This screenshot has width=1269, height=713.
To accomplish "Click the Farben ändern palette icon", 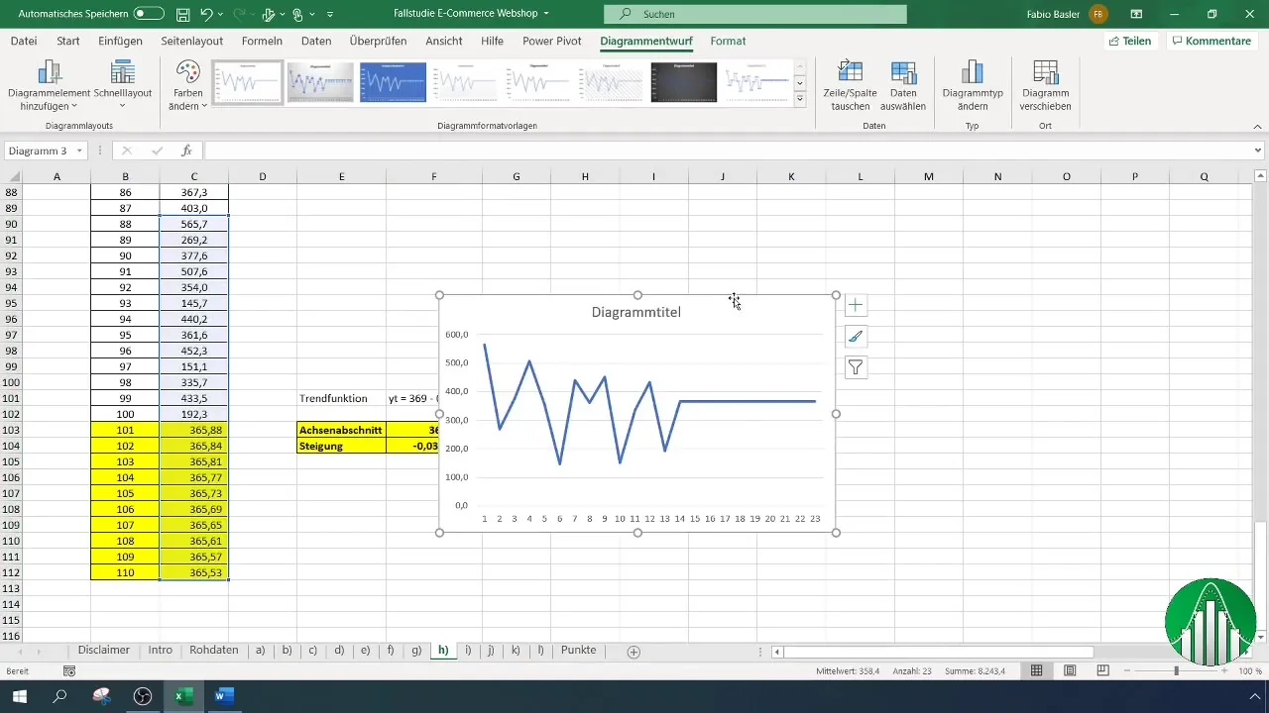I will coord(187,73).
